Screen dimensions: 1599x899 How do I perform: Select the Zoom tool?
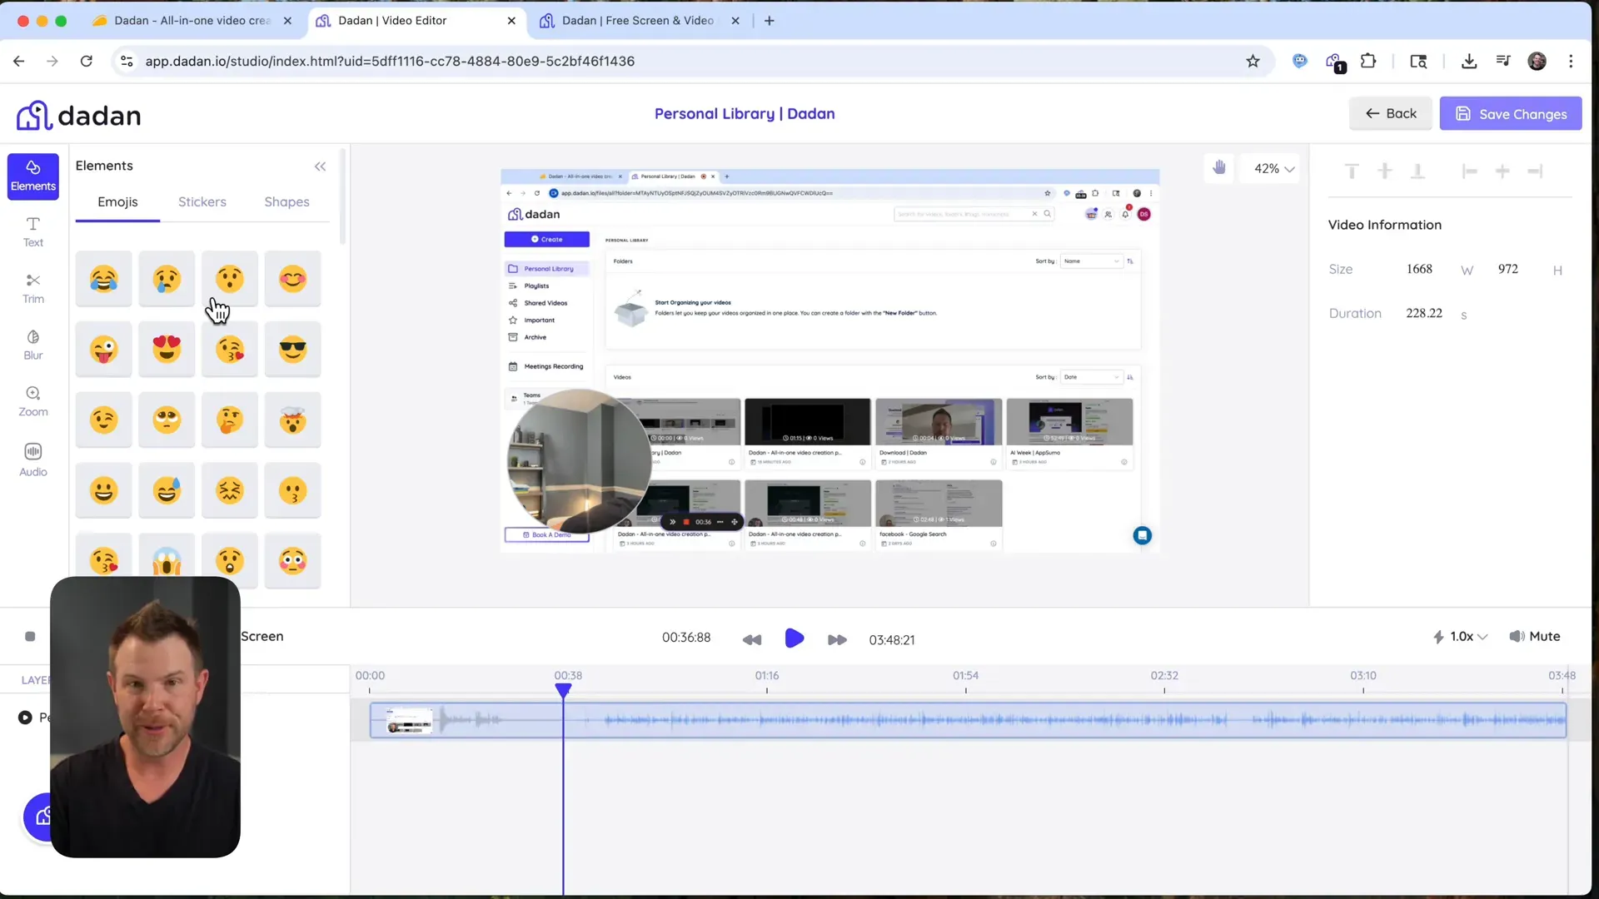click(33, 401)
